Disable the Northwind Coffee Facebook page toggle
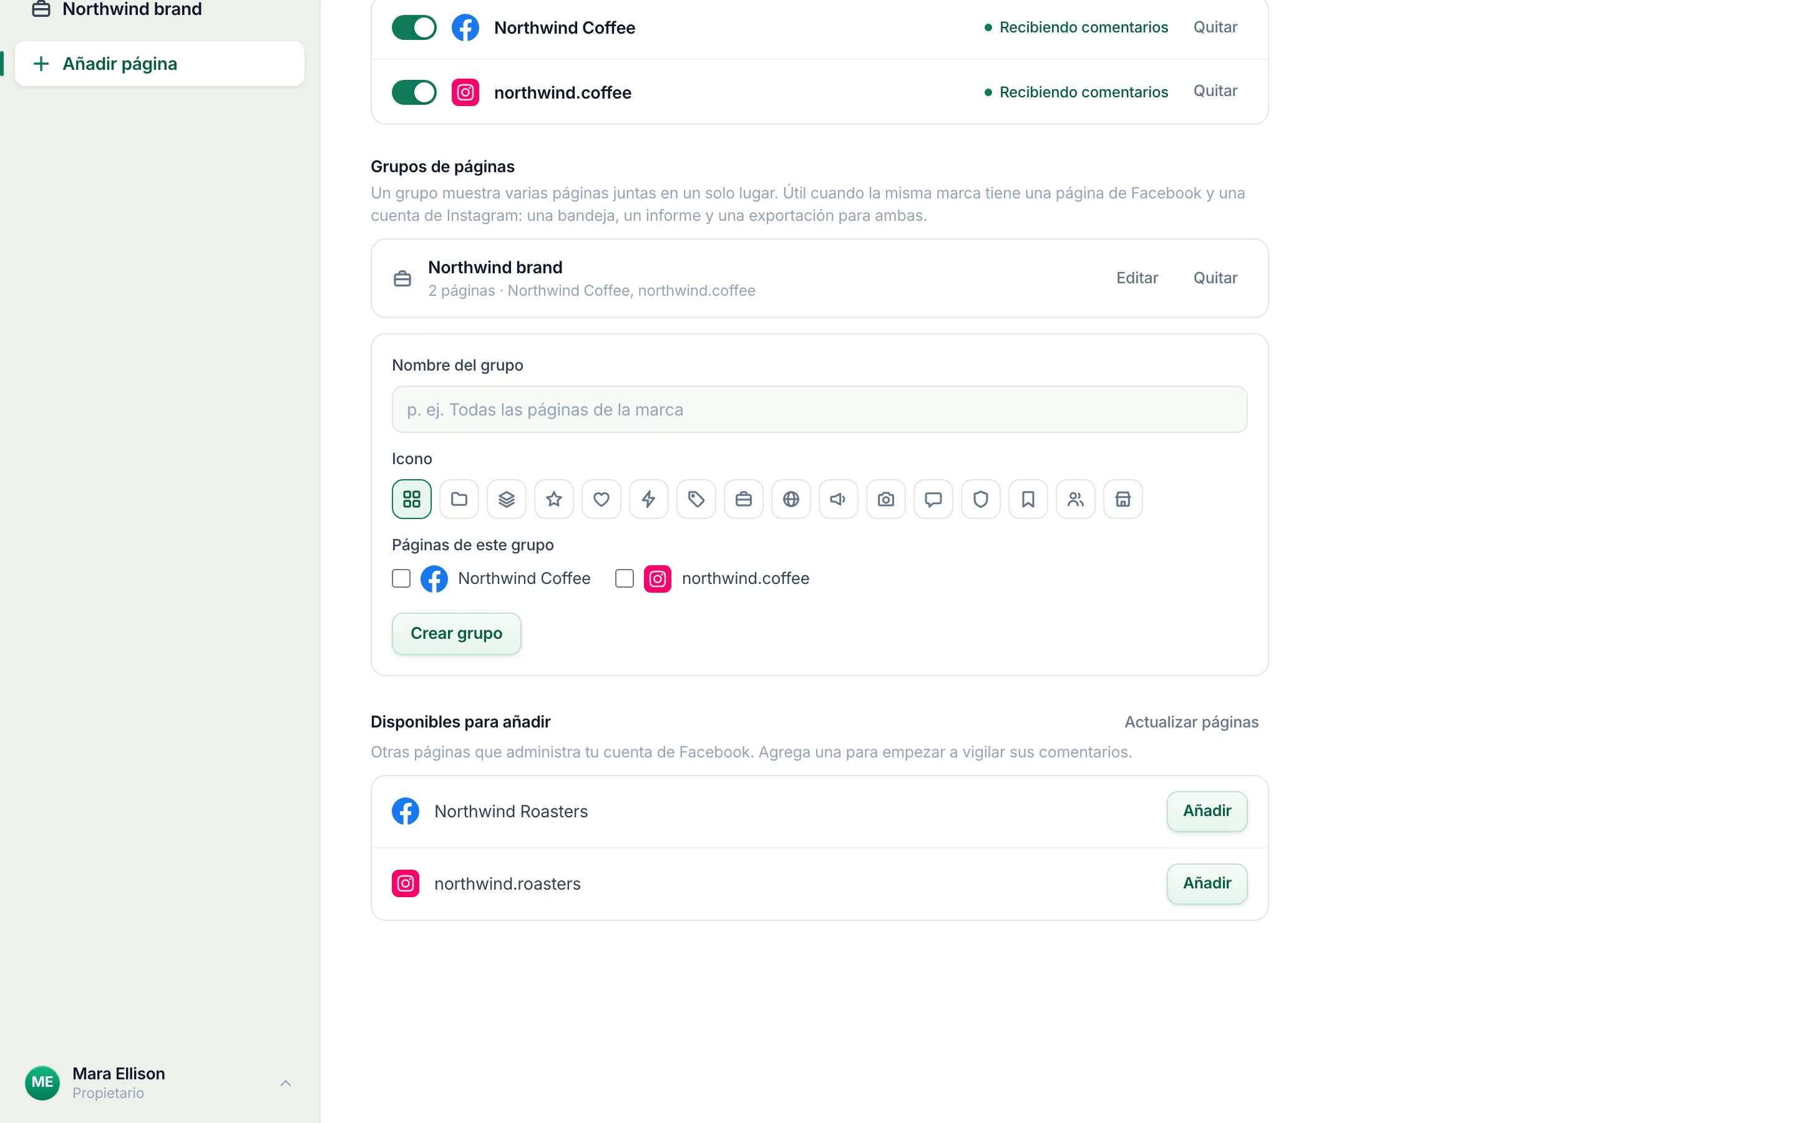Viewport: 1797px width, 1123px height. pos(414,27)
